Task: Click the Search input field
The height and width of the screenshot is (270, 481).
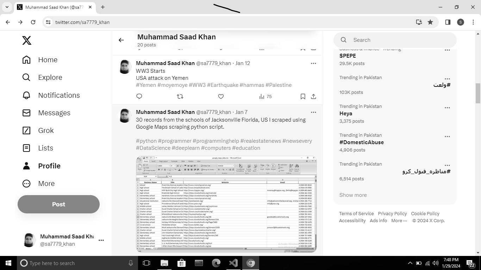Action: point(395,40)
